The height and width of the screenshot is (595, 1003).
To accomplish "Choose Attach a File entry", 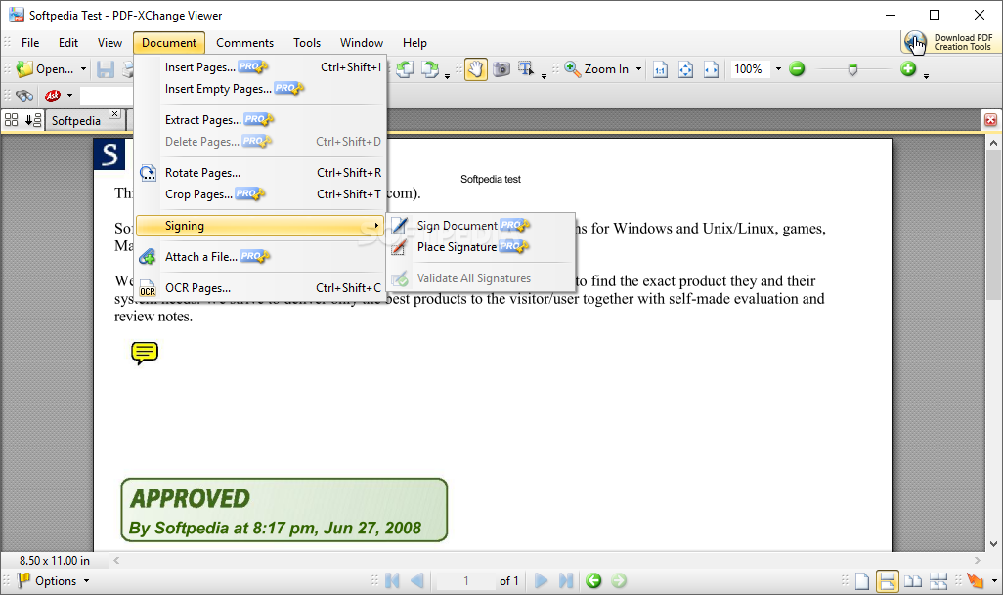I will click(x=260, y=257).
